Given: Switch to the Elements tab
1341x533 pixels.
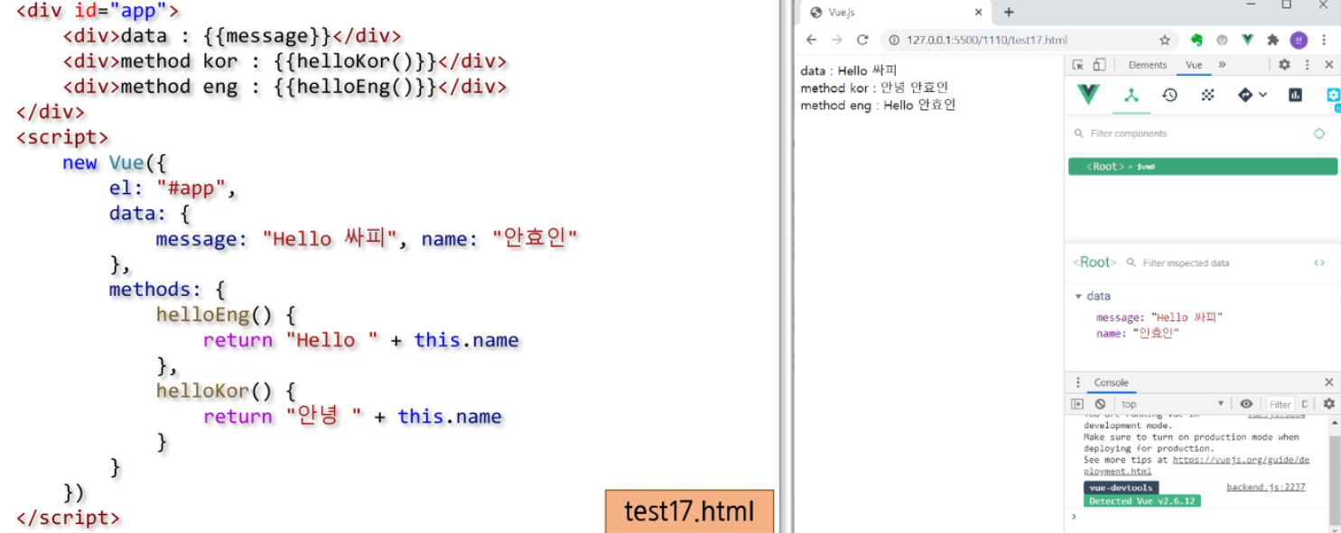Looking at the screenshot, I should [1148, 64].
